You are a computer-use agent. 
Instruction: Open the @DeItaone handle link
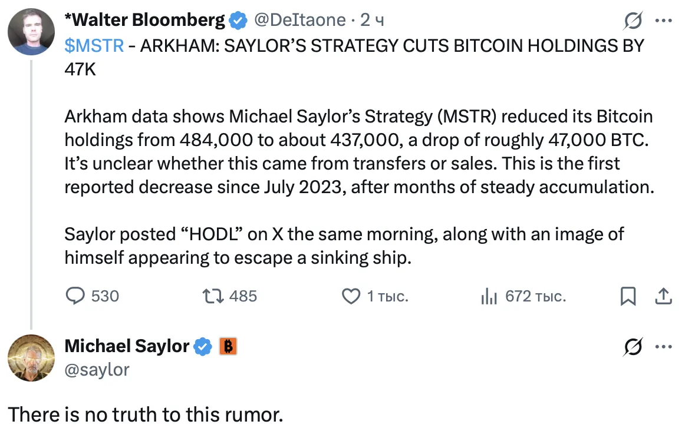(299, 21)
